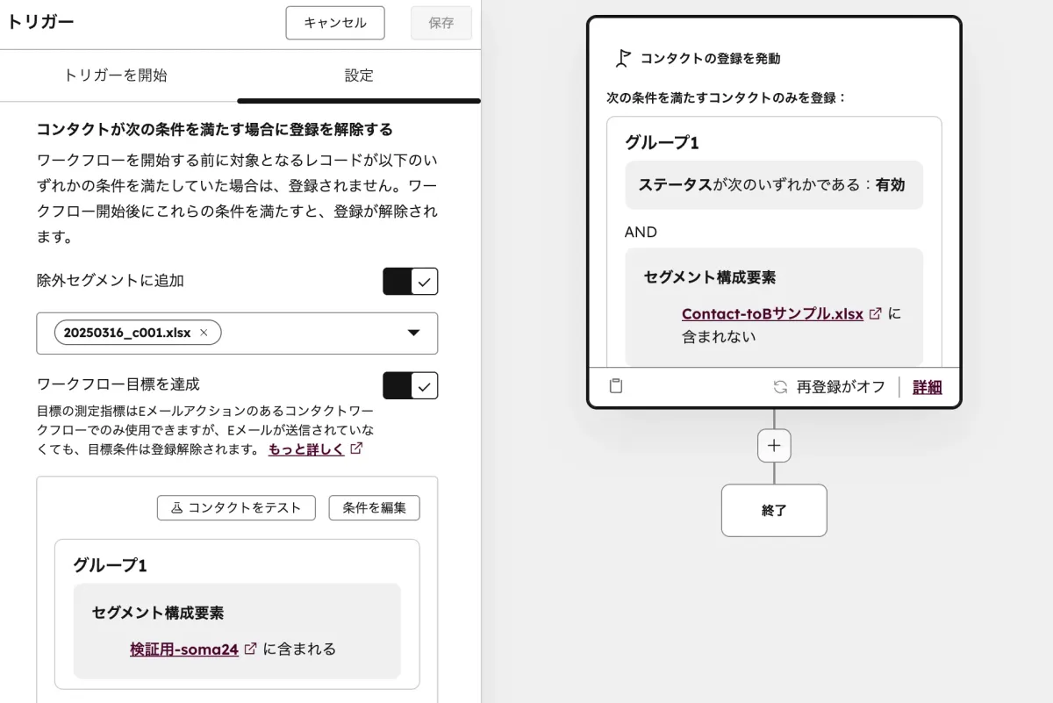Open Contact-toBサンプル.xlsx via its external link icon
Viewport: 1053px width, 703px height.
(x=877, y=313)
